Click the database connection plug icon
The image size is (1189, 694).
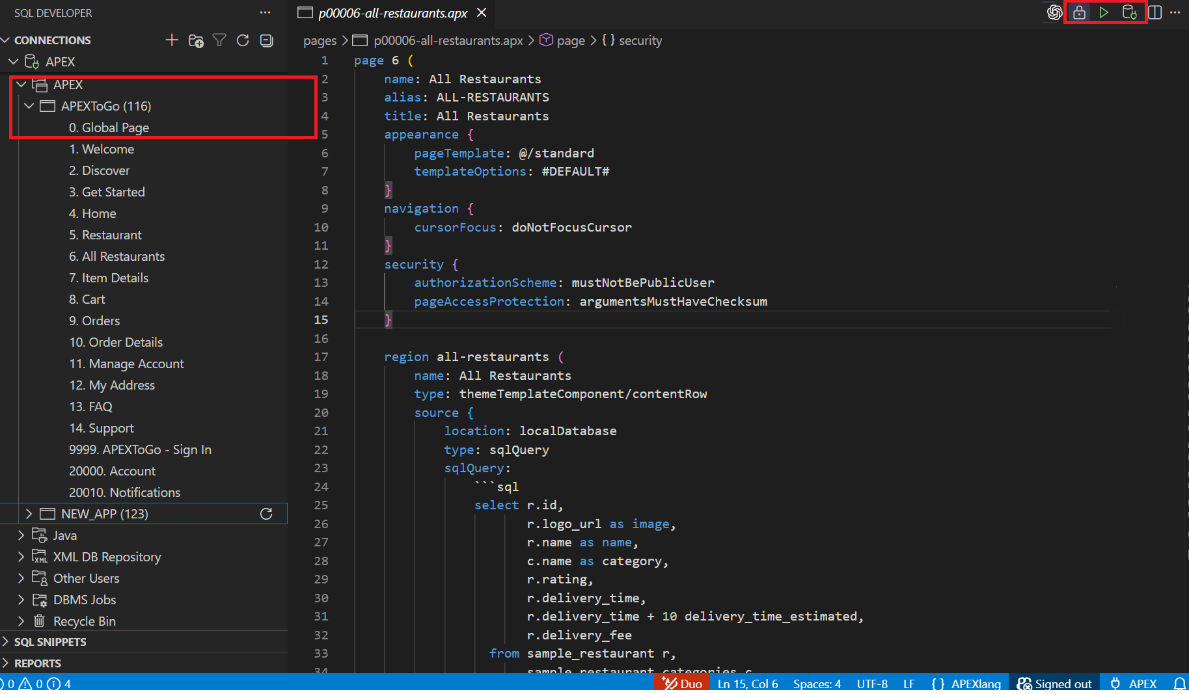(x=1130, y=12)
